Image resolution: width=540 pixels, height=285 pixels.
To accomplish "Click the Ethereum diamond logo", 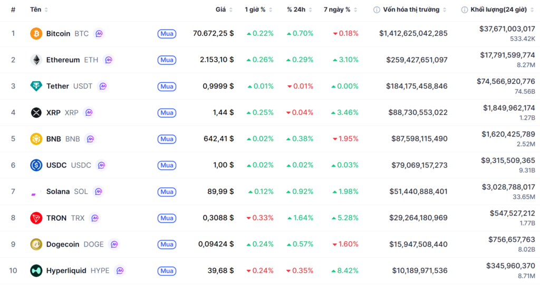I will 36,60.
